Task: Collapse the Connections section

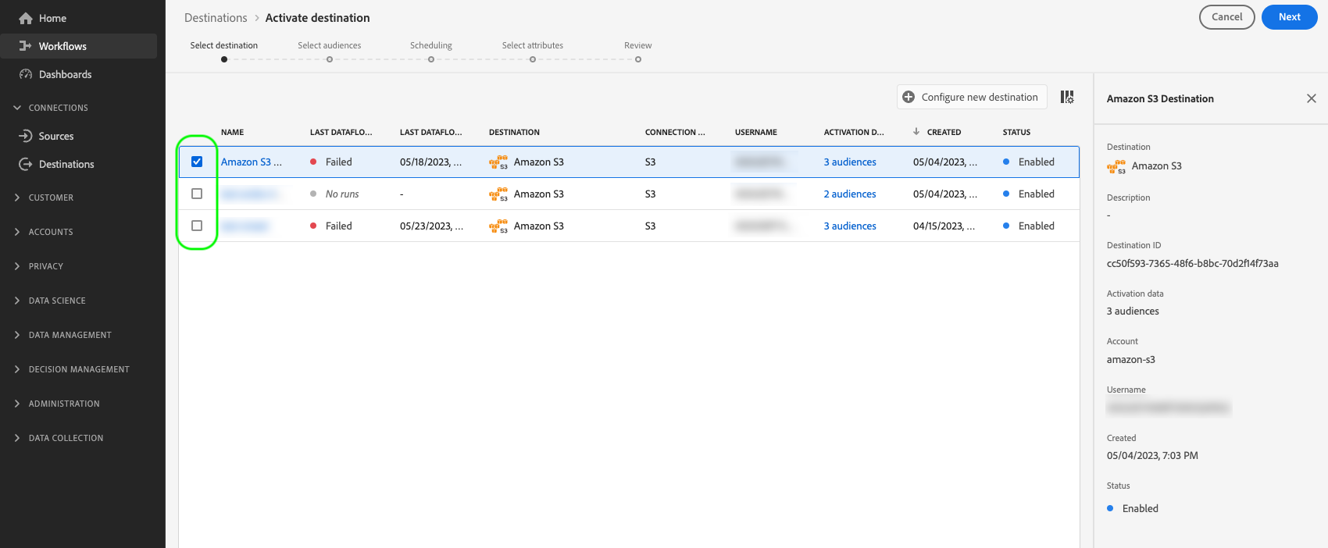Action: click(17, 108)
